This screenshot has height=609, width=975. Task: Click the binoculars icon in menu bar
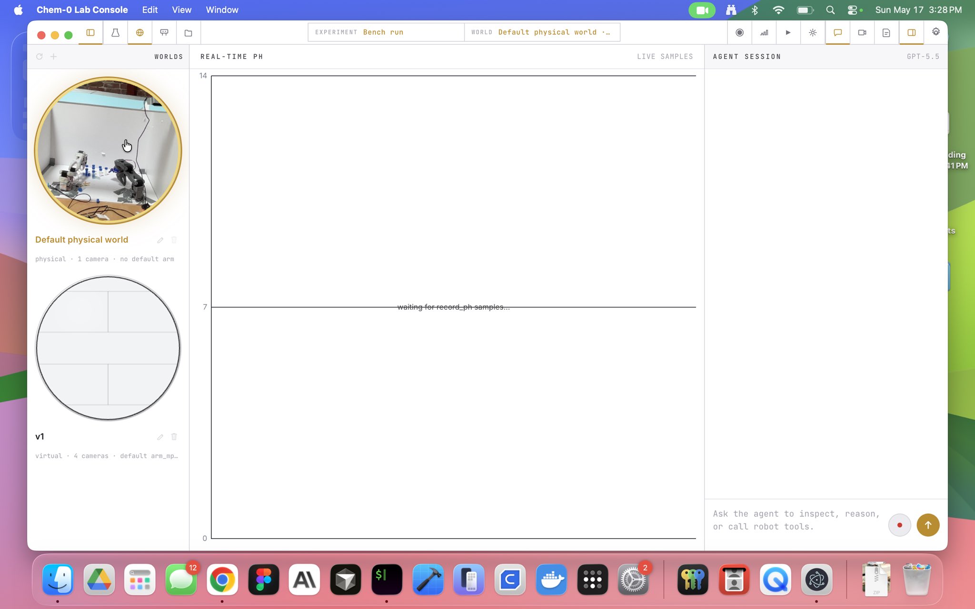731,10
